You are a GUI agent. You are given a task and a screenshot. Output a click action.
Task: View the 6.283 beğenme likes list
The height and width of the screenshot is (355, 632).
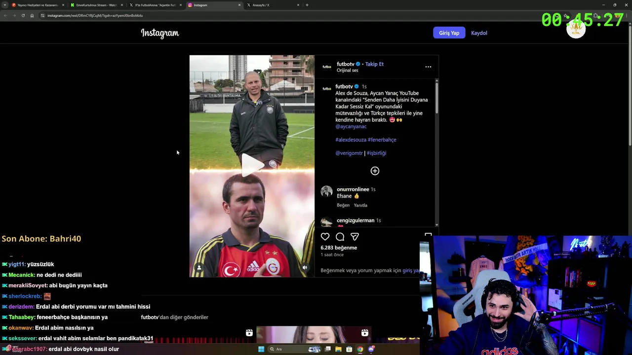(x=339, y=248)
